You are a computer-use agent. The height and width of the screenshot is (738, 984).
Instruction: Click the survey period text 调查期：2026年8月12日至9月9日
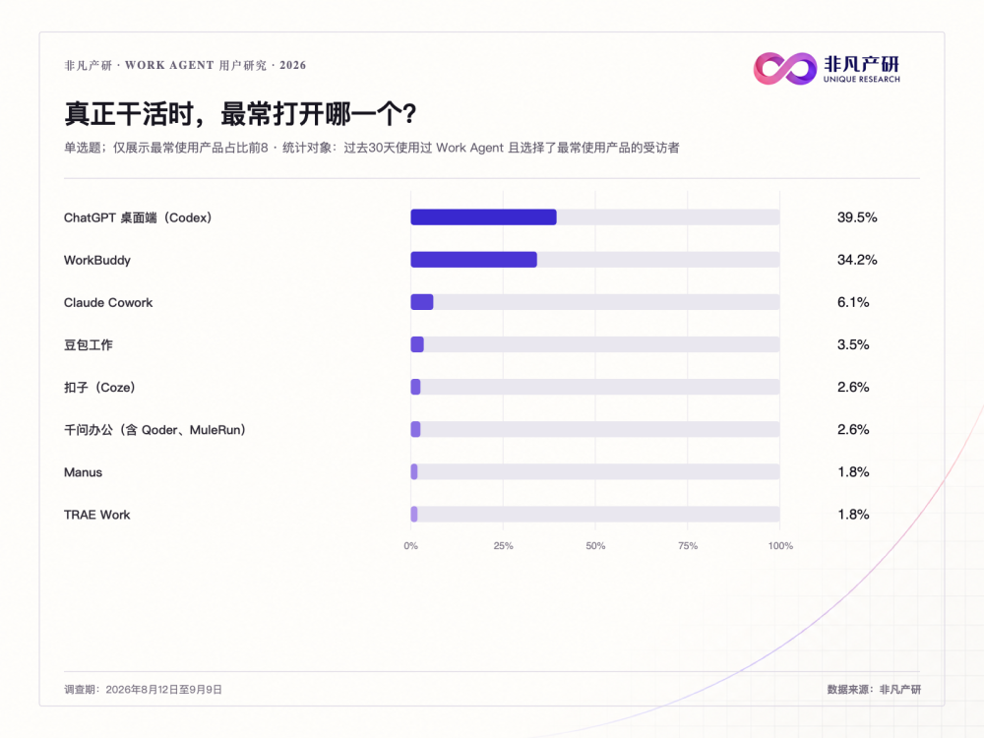[x=143, y=690]
